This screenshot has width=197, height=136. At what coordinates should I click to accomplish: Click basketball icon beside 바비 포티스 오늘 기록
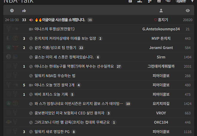[x=31, y=94]
